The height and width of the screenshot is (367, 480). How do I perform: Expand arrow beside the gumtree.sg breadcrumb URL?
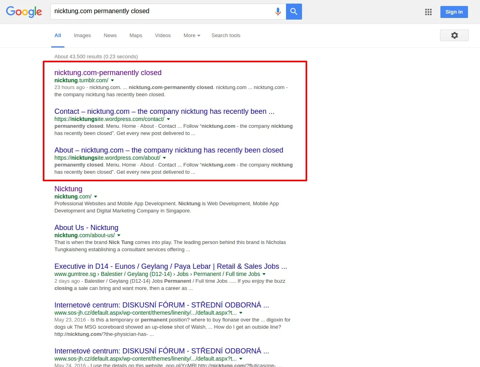click(x=264, y=274)
